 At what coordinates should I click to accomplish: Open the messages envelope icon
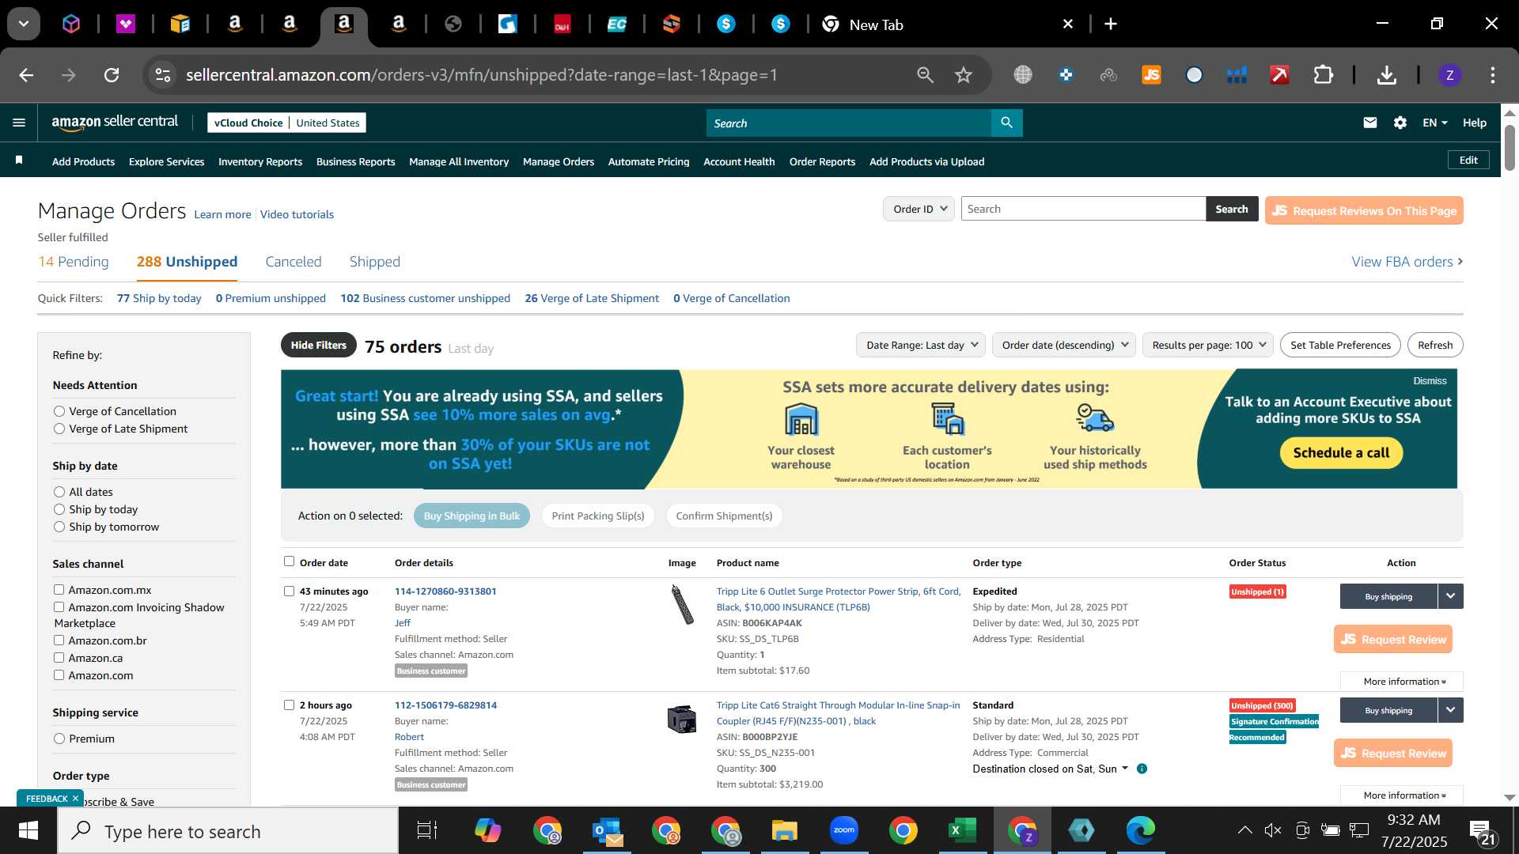tap(1370, 123)
